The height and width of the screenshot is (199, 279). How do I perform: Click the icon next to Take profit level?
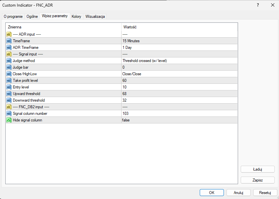[x=9, y=81]
